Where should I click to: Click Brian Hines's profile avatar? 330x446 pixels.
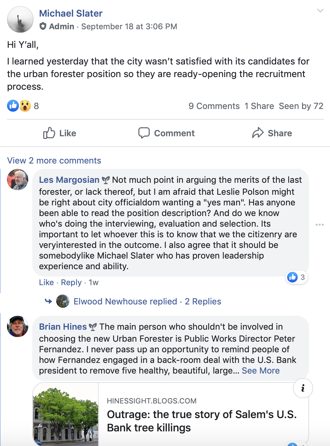pyautogui.click(x=18, y=326)
